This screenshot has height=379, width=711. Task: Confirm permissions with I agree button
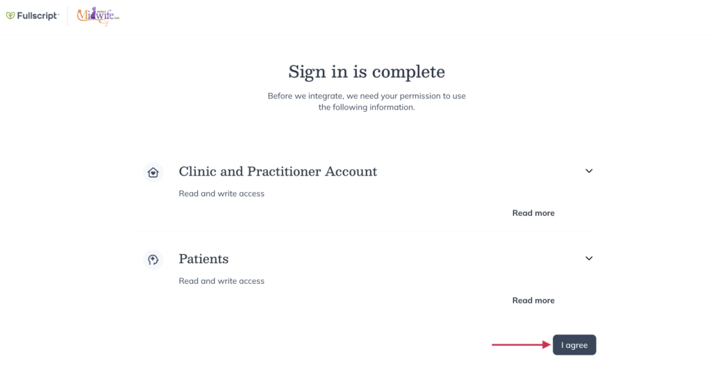tap(574, 345)
